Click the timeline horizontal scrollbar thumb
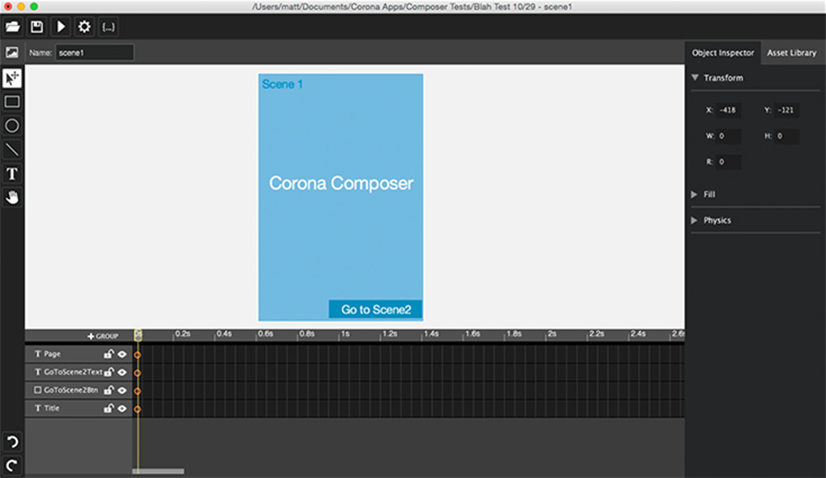 click(x=158, y=471)
